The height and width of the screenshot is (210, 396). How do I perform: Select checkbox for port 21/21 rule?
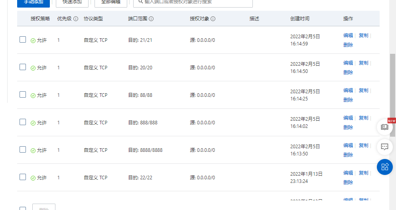23,39
